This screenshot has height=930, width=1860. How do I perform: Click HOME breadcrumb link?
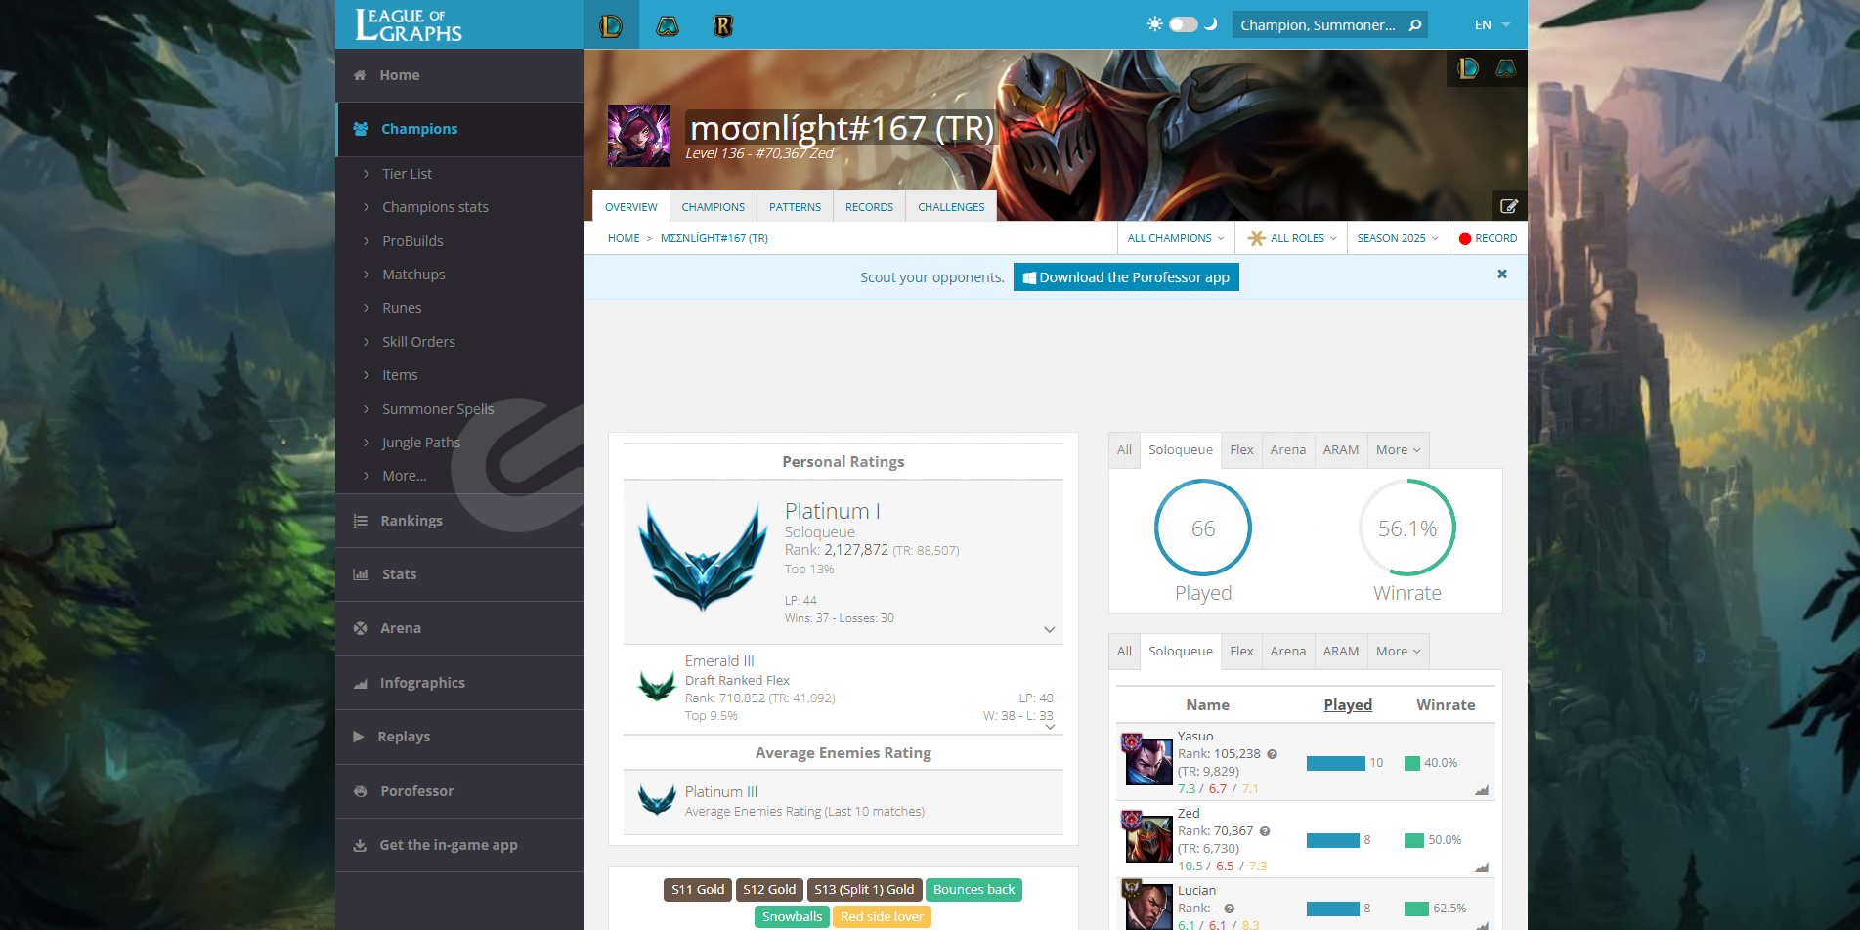pyautogui.click(x=624, y=238)
